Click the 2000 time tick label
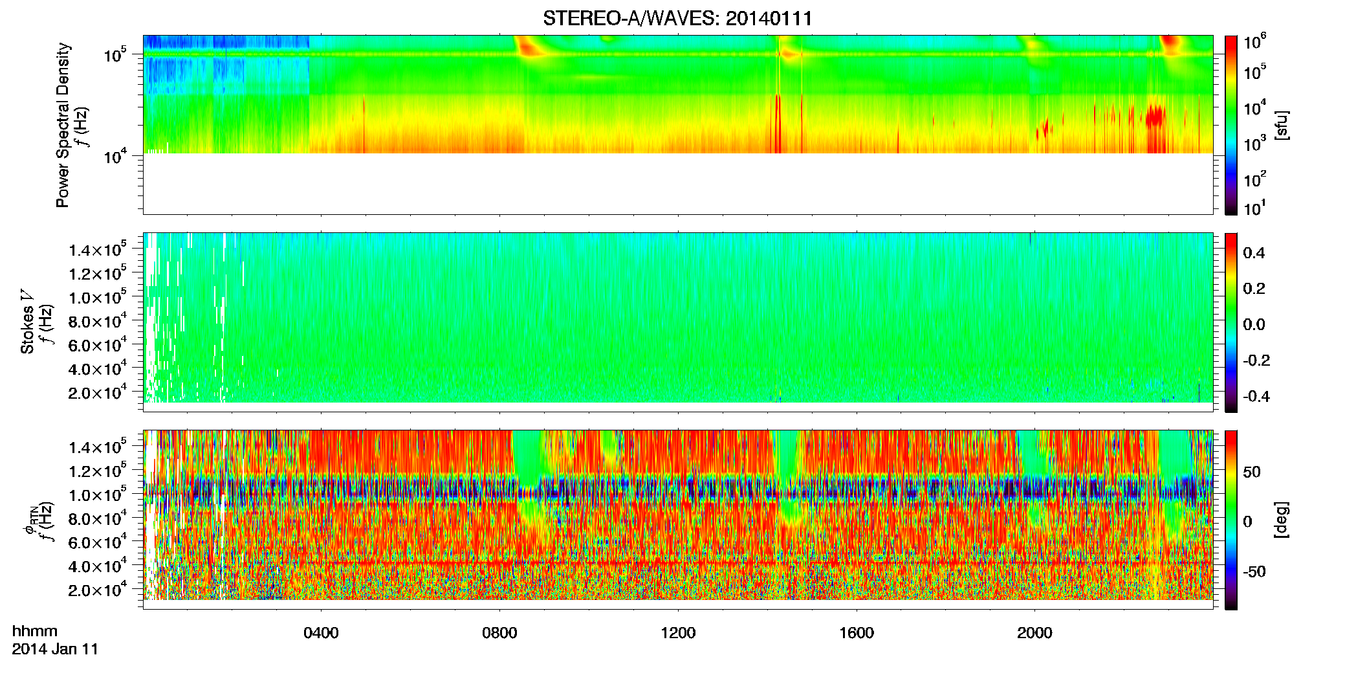 [x=1034, y=633]
